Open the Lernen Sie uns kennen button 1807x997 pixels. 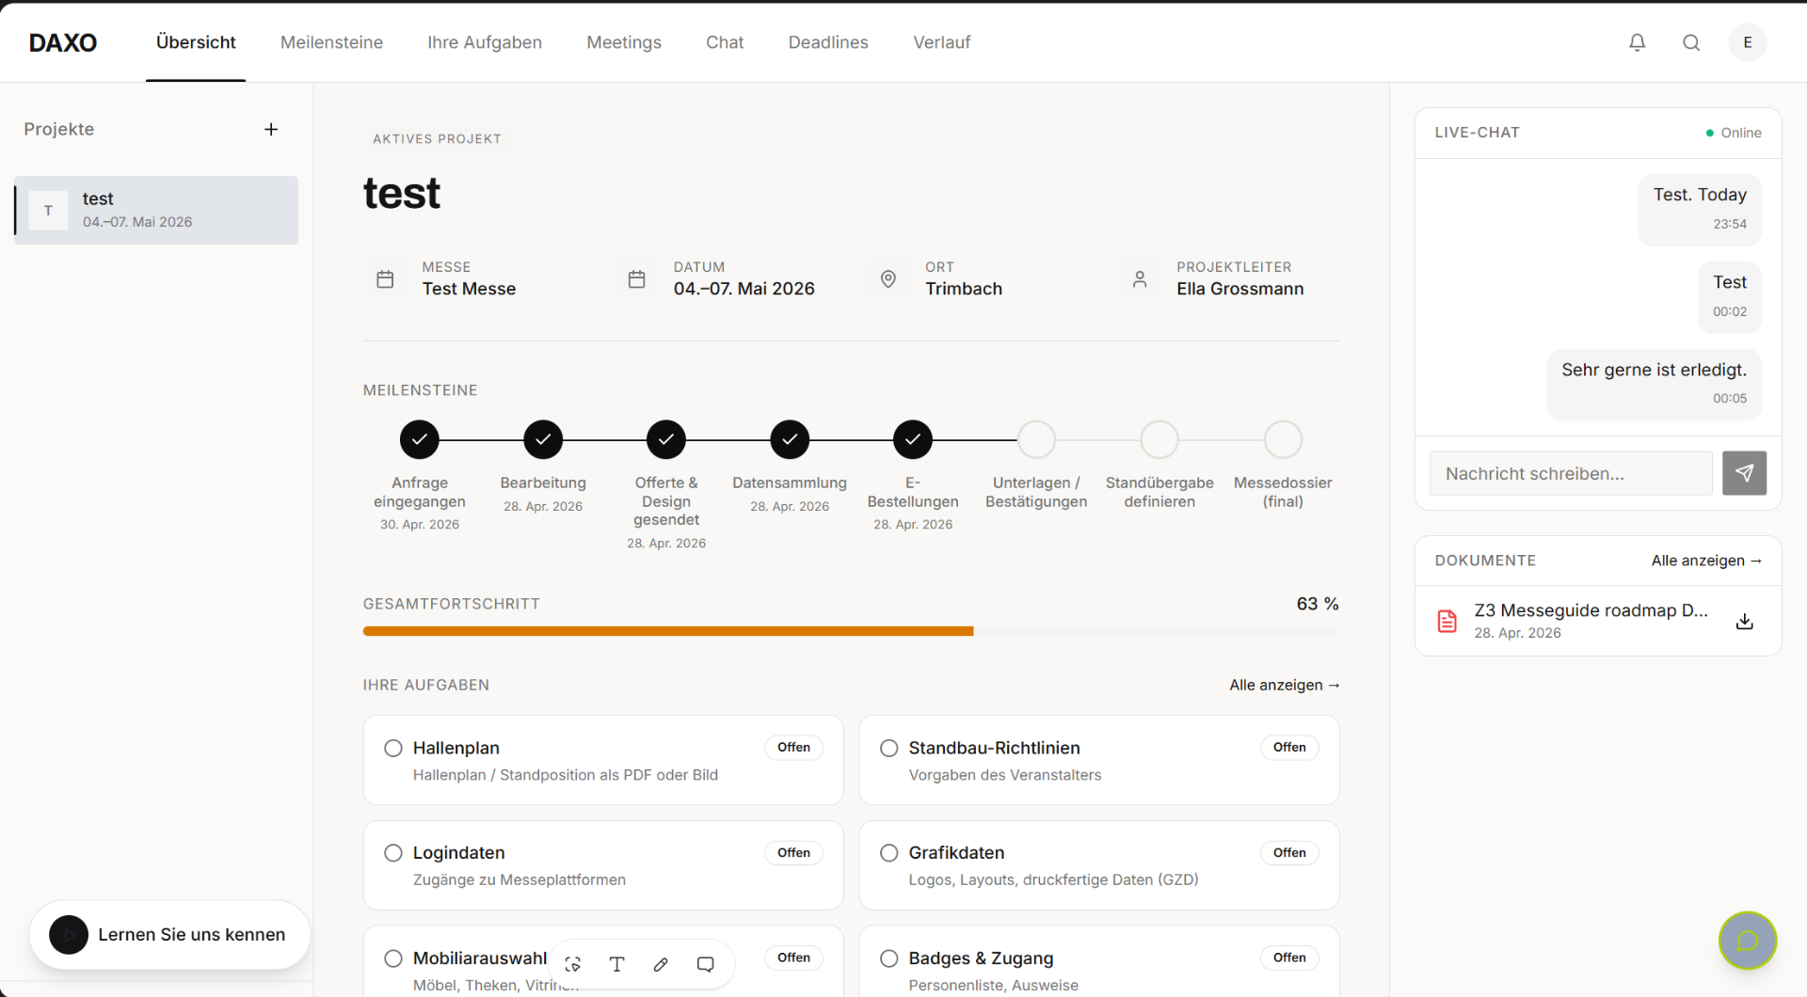(x=170, y=935)
